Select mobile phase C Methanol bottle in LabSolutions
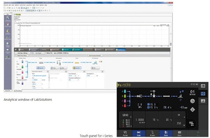Screen dimensions: 210x138 [x=22, y=72]
